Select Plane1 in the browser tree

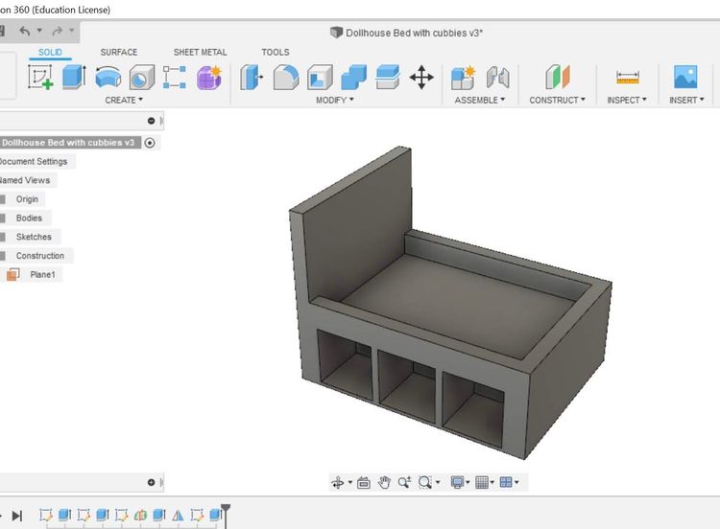[x=42, y=275]
